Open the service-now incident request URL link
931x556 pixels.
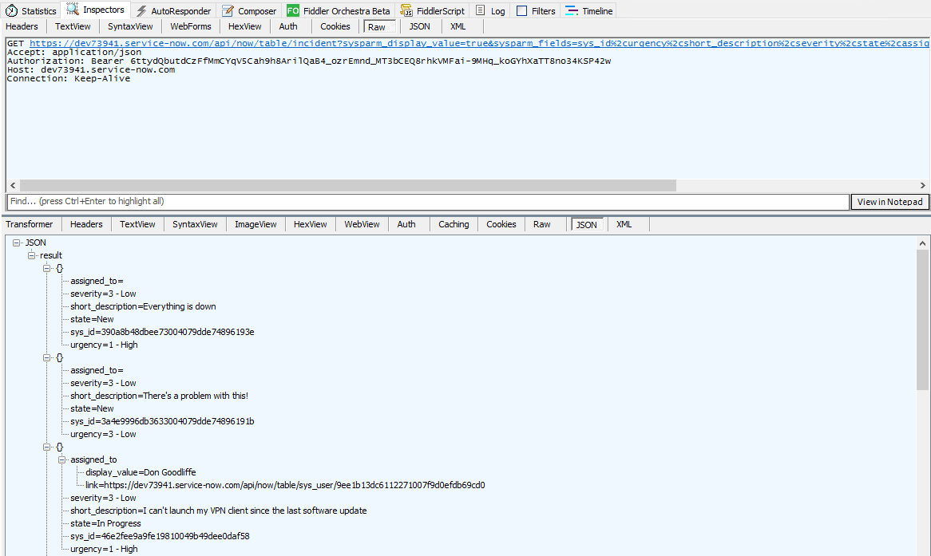479,43
